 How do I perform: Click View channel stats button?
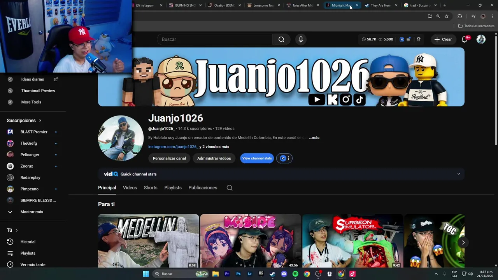tap(257, 158)
